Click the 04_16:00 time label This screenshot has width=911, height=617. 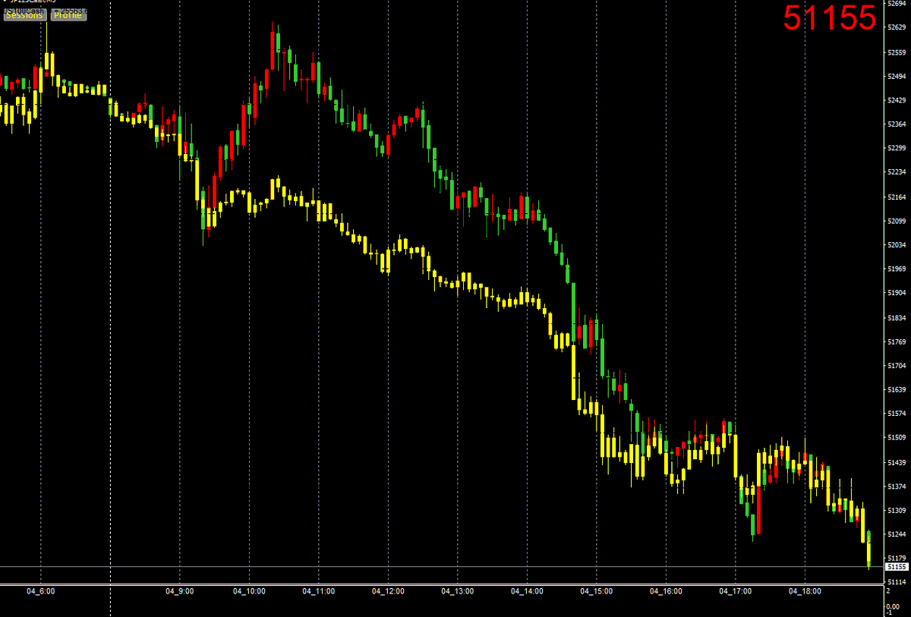(x=666, y=590)
